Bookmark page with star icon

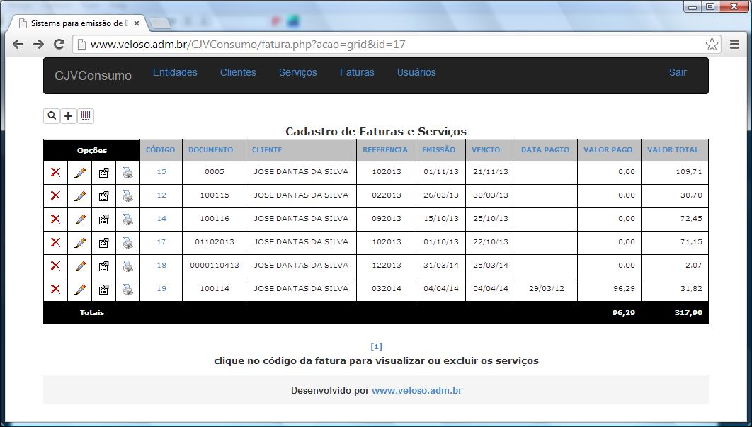coord(712,45)
